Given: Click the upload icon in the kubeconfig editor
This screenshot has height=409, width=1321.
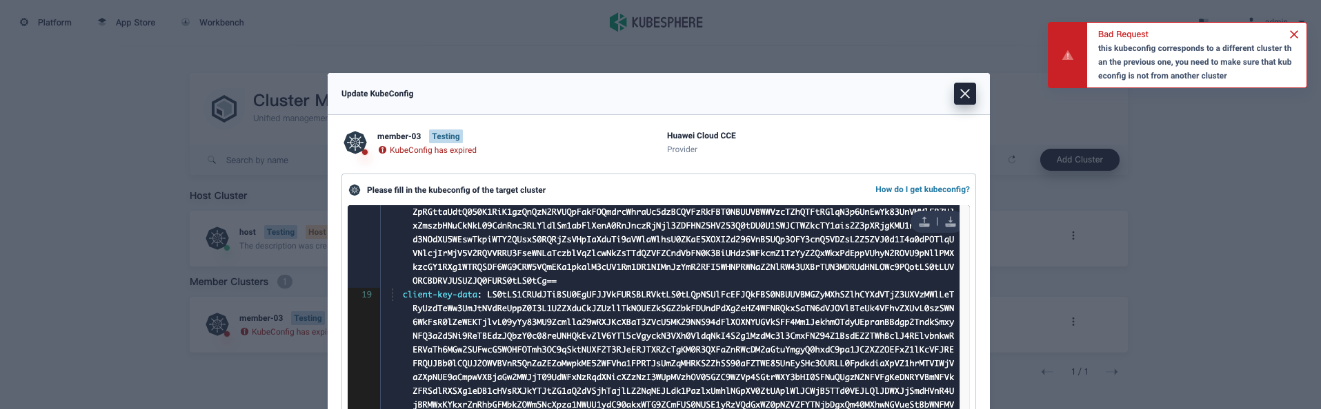Looking at the screenshot, I should click(924, 222).
